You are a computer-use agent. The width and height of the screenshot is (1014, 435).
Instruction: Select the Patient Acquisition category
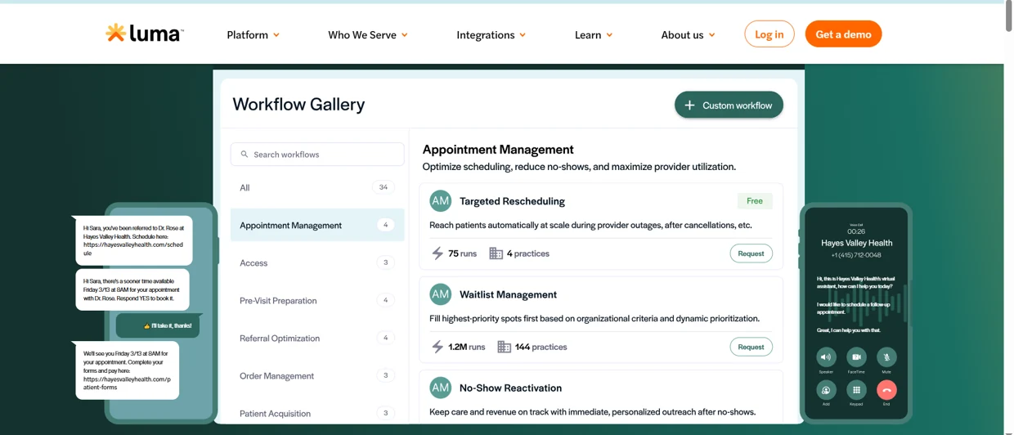[317, 413]
